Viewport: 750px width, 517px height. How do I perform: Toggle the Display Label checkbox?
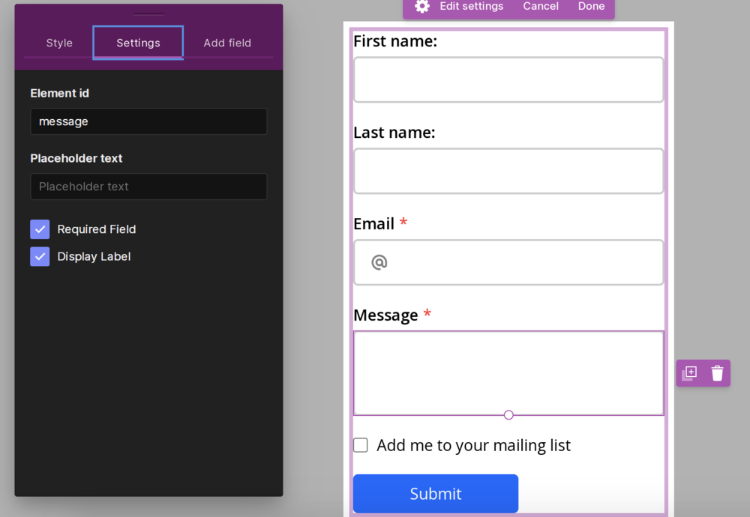[40, 256]
